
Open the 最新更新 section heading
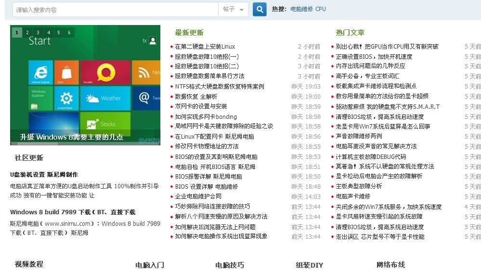(189, 33)
